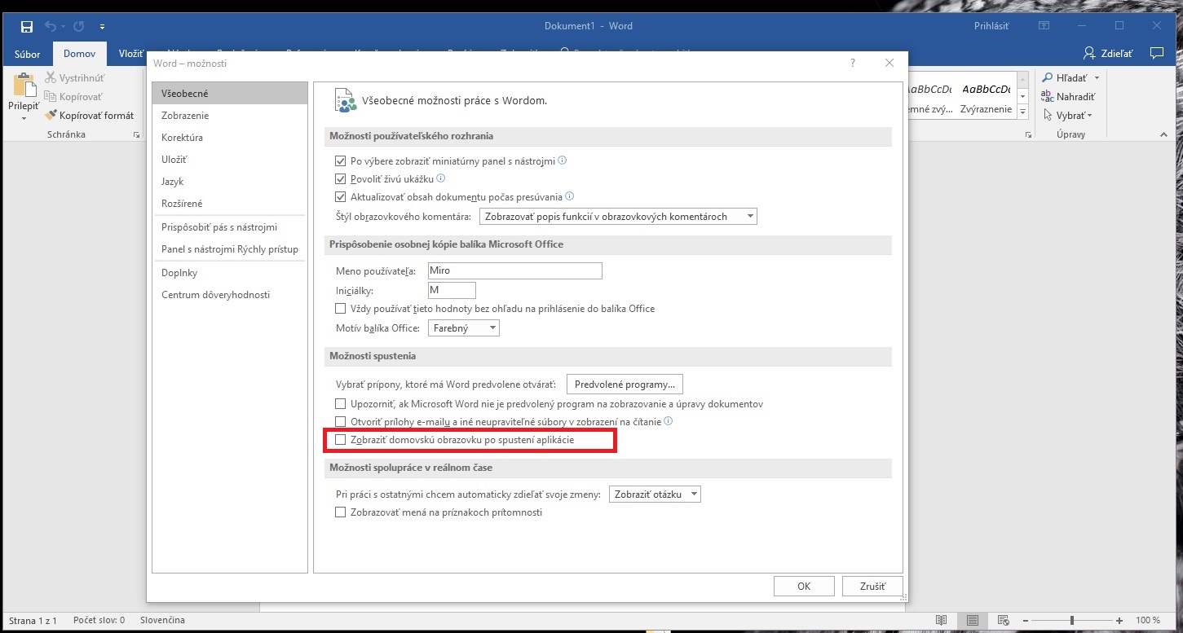1183x633 pixels.
Task: Click the Meno používateľa field
Action: click(x=514, y=270)
